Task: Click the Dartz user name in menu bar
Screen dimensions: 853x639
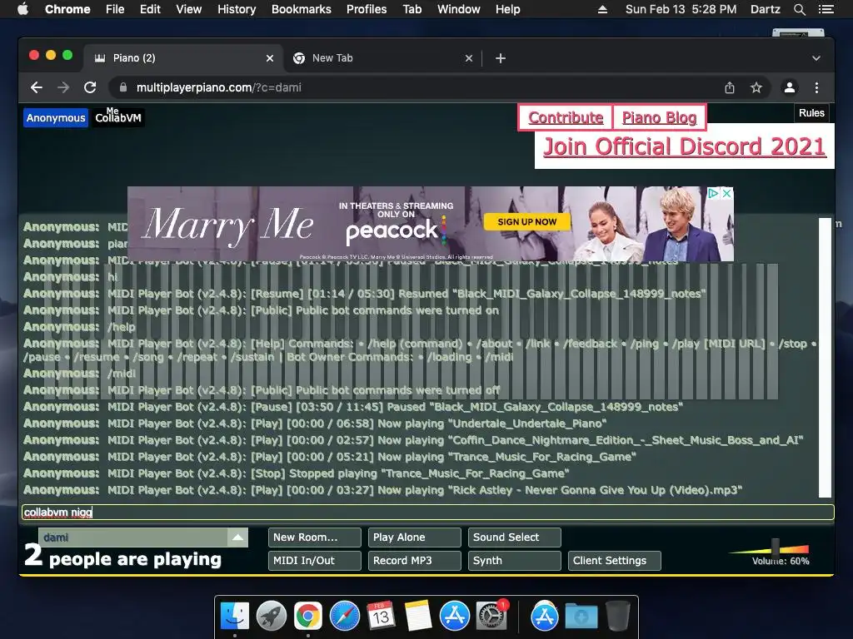Action: pyautogui.click(x=765, y=9)
